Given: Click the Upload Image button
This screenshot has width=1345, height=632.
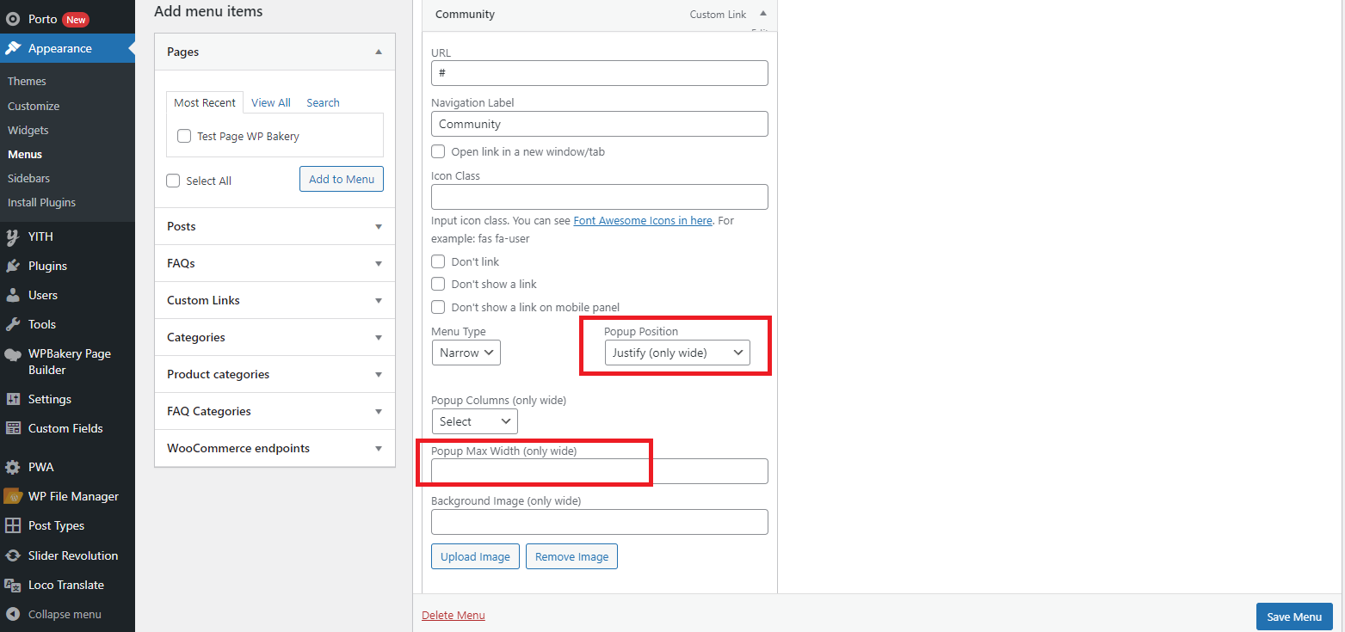Looking at the screenshot, I should tap(475, 556).
